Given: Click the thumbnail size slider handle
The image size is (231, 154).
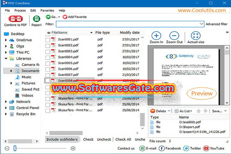Looking at the screenshot, I should click(15, 148).
